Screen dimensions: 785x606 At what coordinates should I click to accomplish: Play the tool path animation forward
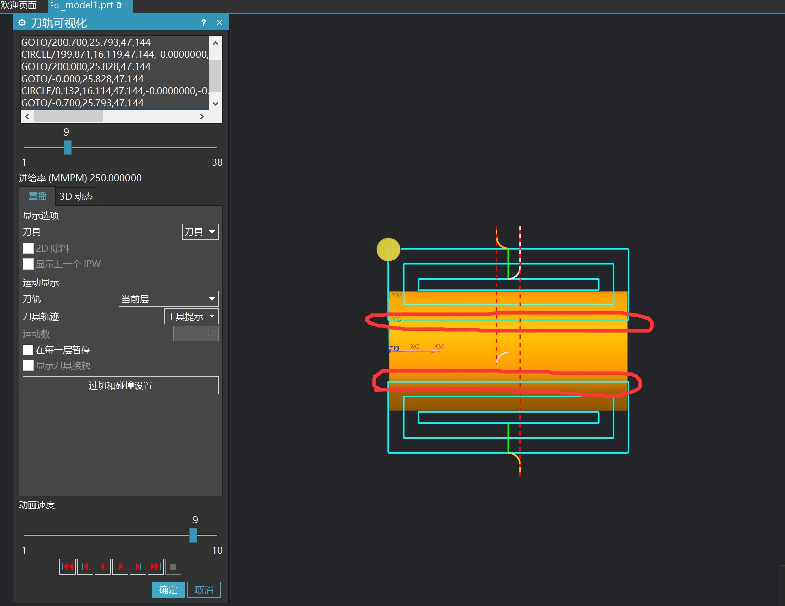tap(120, 567)
